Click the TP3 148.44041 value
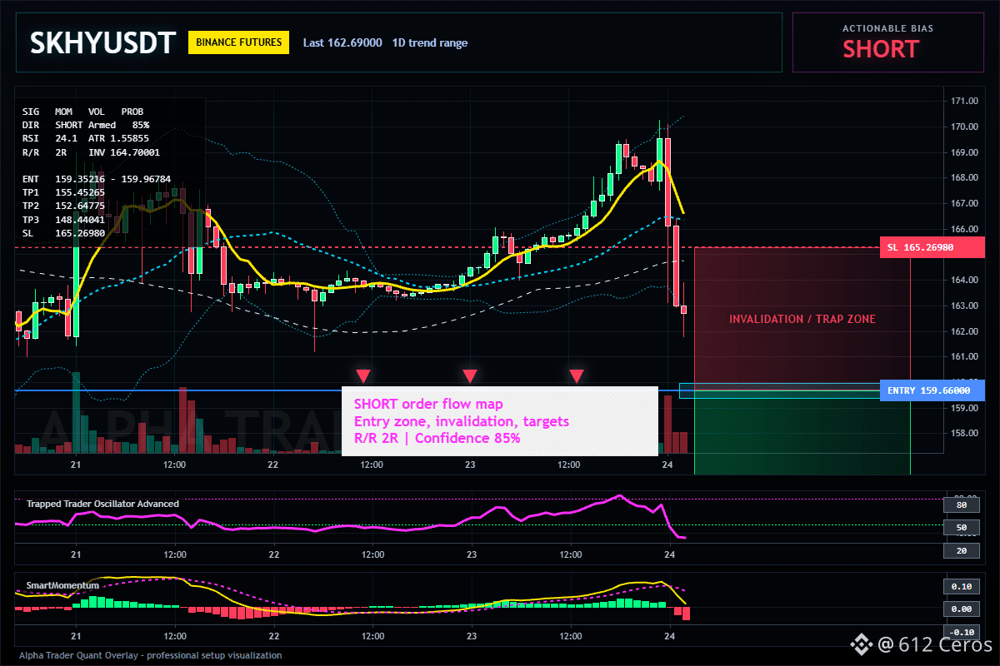Viewport: 1000px width, 666px height. (x=81, y=219)
